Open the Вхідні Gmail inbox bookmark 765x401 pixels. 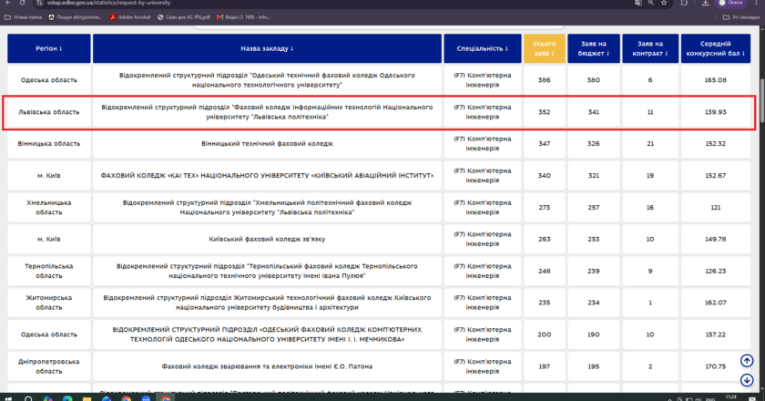tap(243, 17)
